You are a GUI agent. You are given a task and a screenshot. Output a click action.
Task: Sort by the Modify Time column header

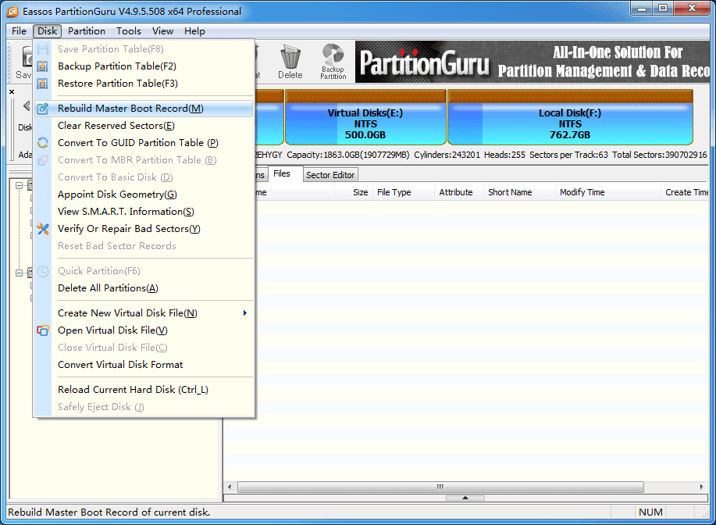click(607, 192)
